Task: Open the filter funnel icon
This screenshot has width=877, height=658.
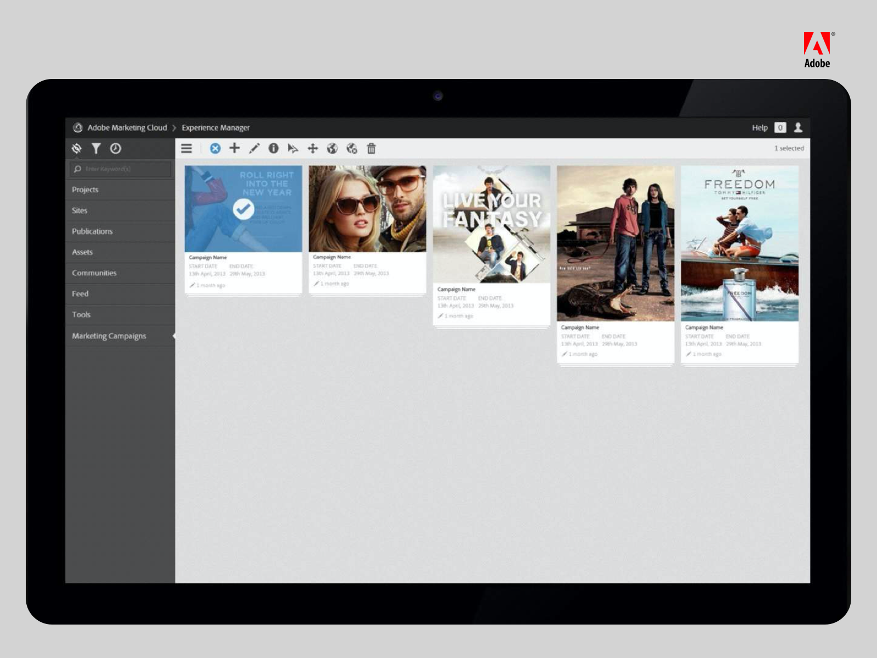Action: (96, 148)
